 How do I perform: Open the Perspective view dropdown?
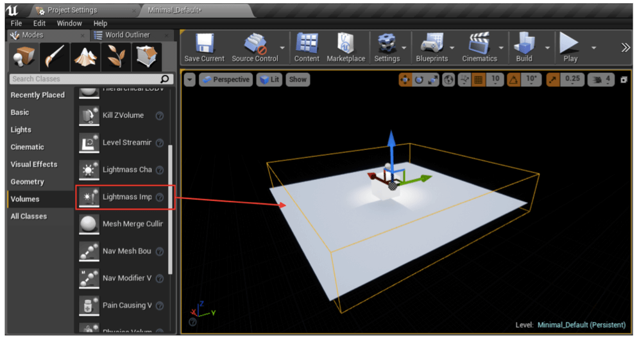225,80
